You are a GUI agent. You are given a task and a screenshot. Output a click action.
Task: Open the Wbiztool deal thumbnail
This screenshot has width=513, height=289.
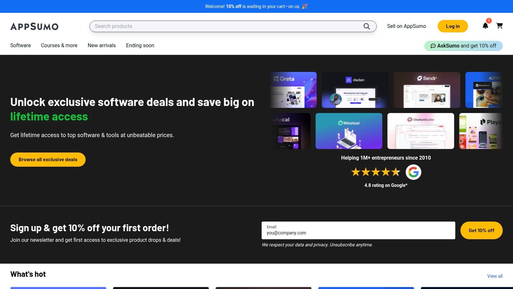pos(349,131)
